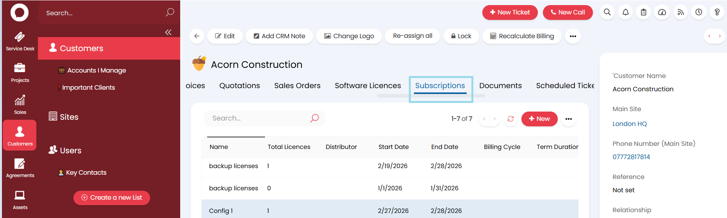
Task: Click the subscriptions search field
Action: click(x=258, y=118)
